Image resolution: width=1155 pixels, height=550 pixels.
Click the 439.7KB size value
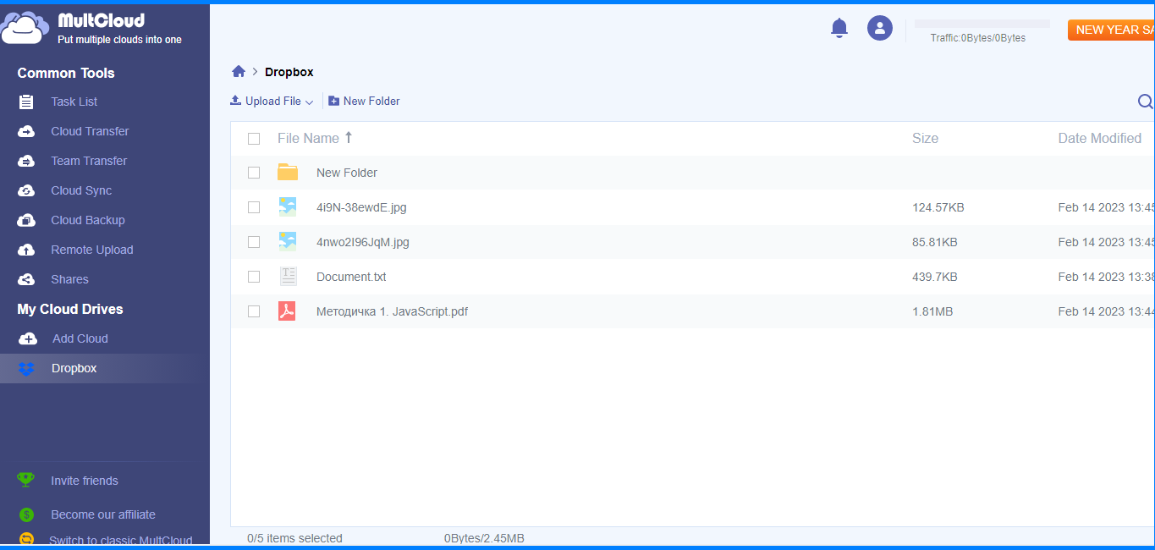click(x=935, y=277)
